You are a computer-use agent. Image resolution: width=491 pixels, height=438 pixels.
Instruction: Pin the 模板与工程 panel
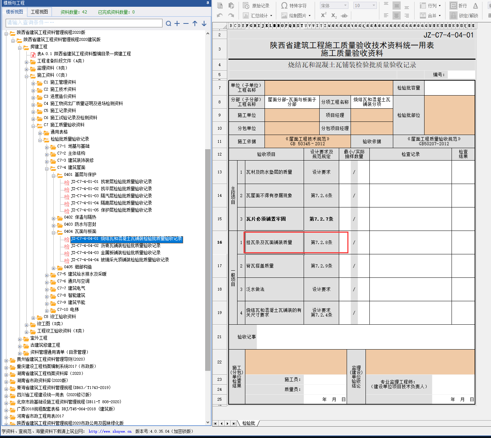click(x=208, y=3)
